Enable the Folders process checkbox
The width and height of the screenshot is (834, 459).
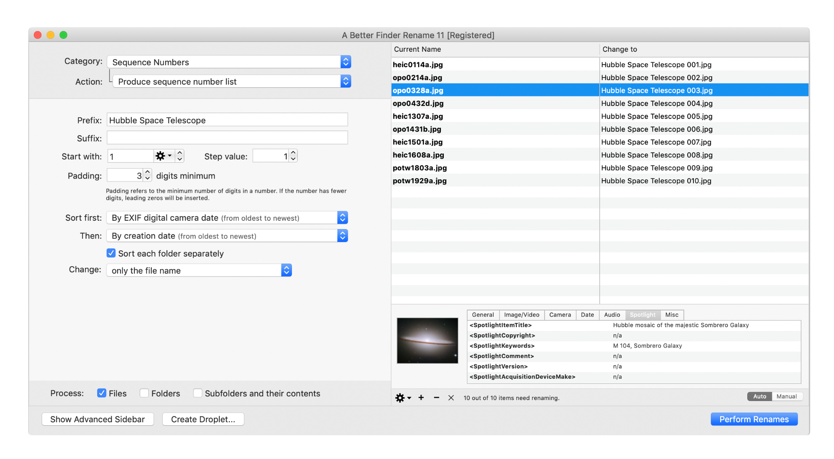coord(144,393)
